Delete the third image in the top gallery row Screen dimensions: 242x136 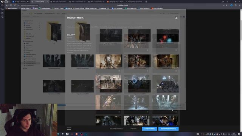pos(176,50)
